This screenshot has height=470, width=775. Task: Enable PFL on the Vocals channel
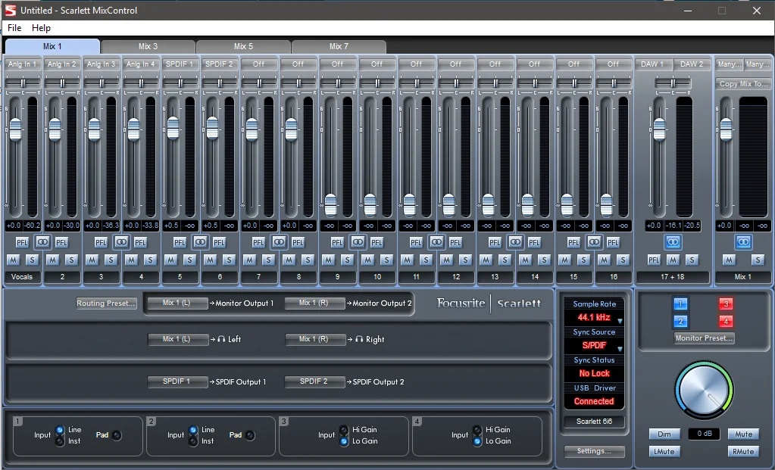click(x=22, y=242)
